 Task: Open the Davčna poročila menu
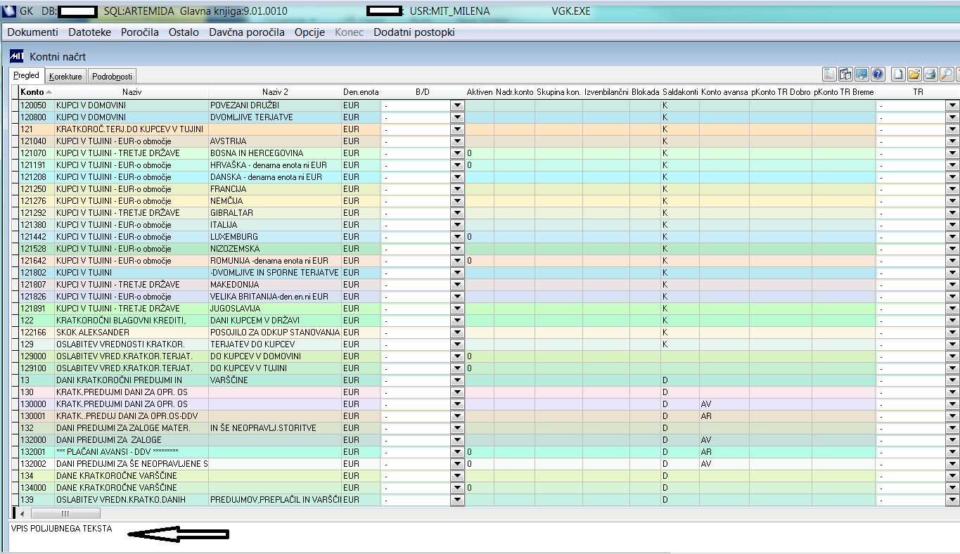click(246, 32)
